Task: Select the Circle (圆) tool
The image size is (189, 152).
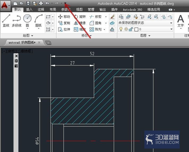Action: click(x=27, y=21)
